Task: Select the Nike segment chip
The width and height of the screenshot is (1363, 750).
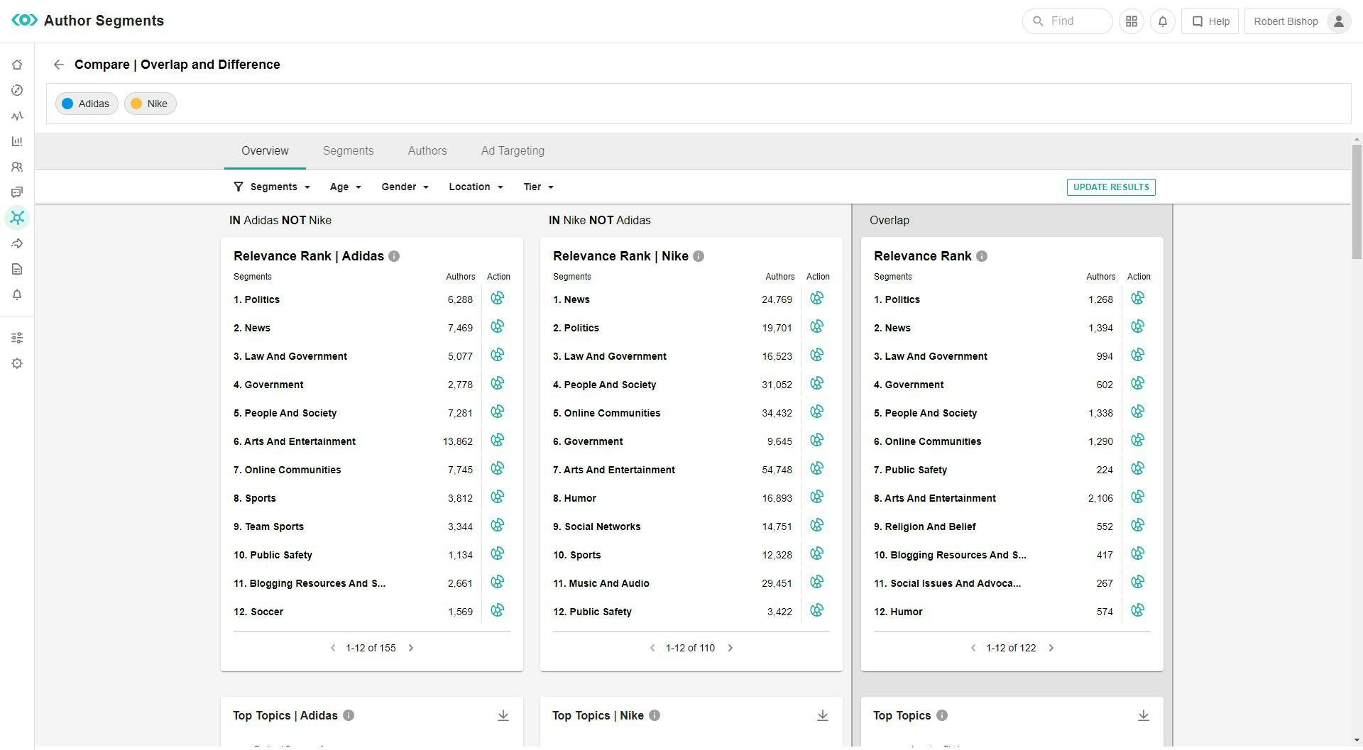Action: (150, 104)
